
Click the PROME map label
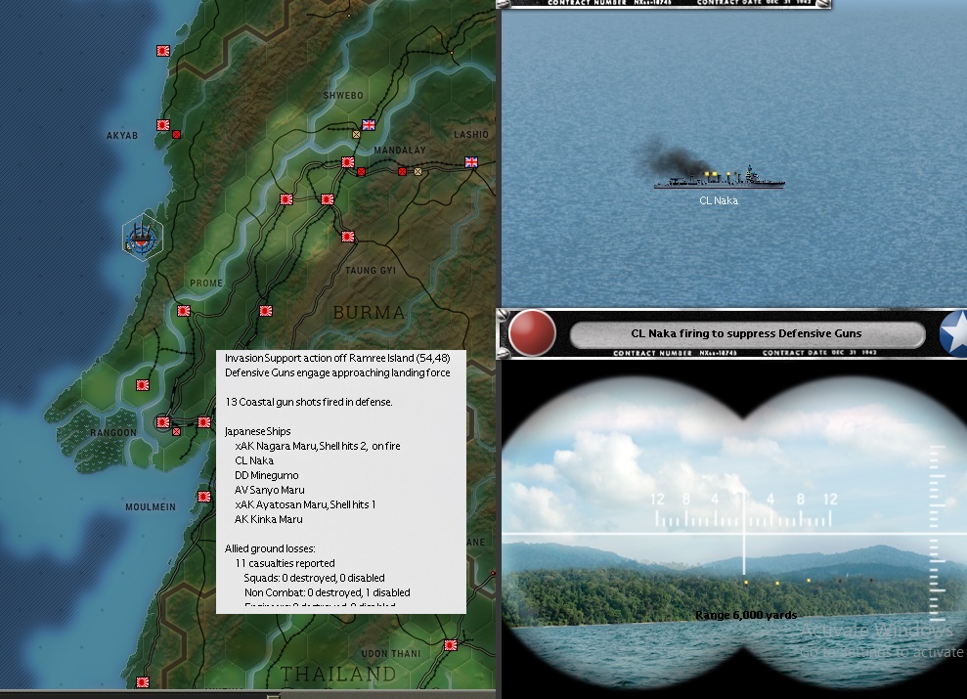coord(206,283)
